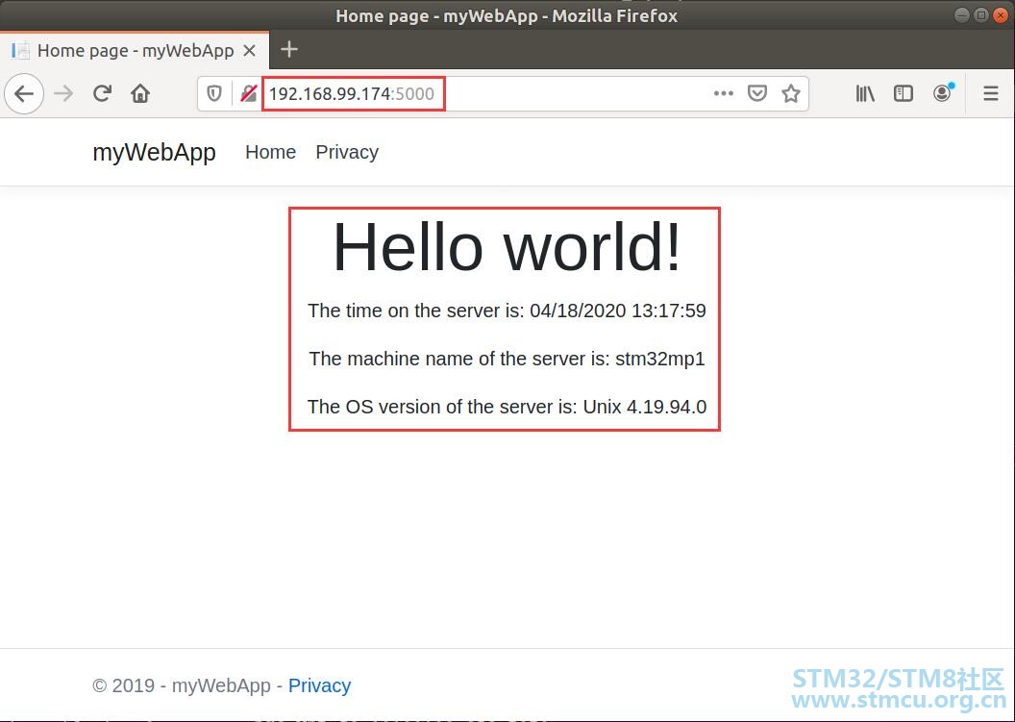Open page actions three-dot menu
The image size is (1015, 722).
point(723,93)
